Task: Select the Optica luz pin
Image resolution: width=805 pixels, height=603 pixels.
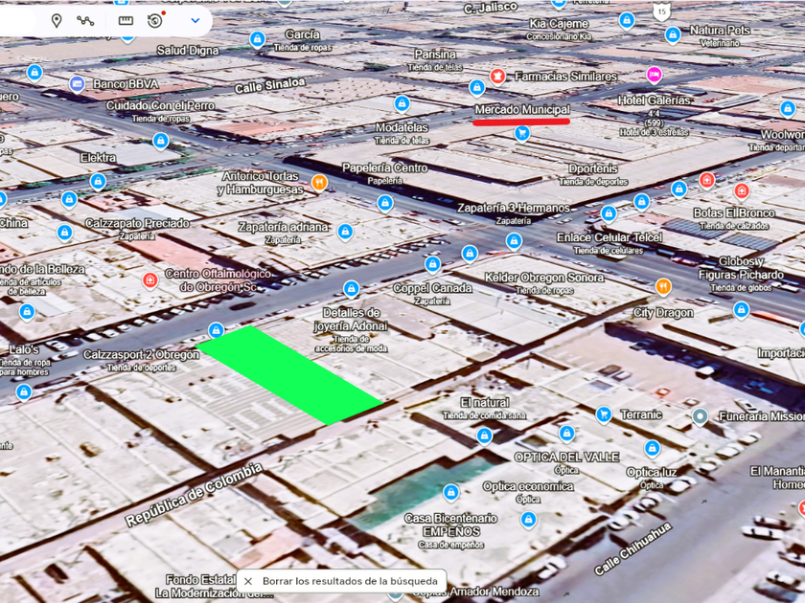Action: 652,448
